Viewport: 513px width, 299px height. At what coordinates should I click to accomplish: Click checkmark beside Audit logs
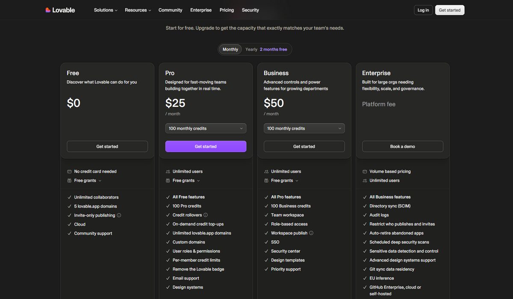click(x=365, y=215)
